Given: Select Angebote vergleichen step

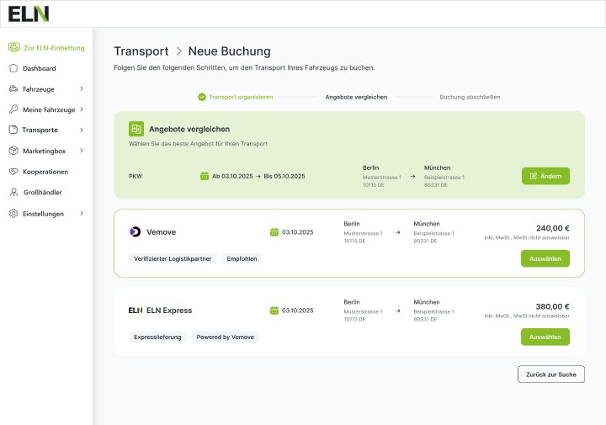Looking at the screenshot, I should pyautogui.click(x=356, y=97).
